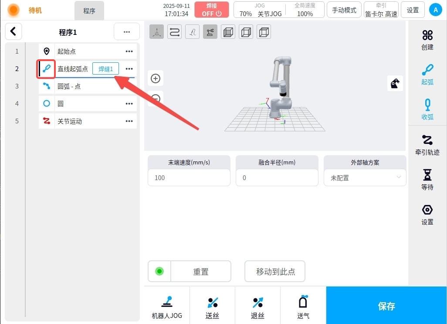This screenshot has height=324, width=447.
Task: Open the more options for 起始点 row
Action: tap(129, 51)
